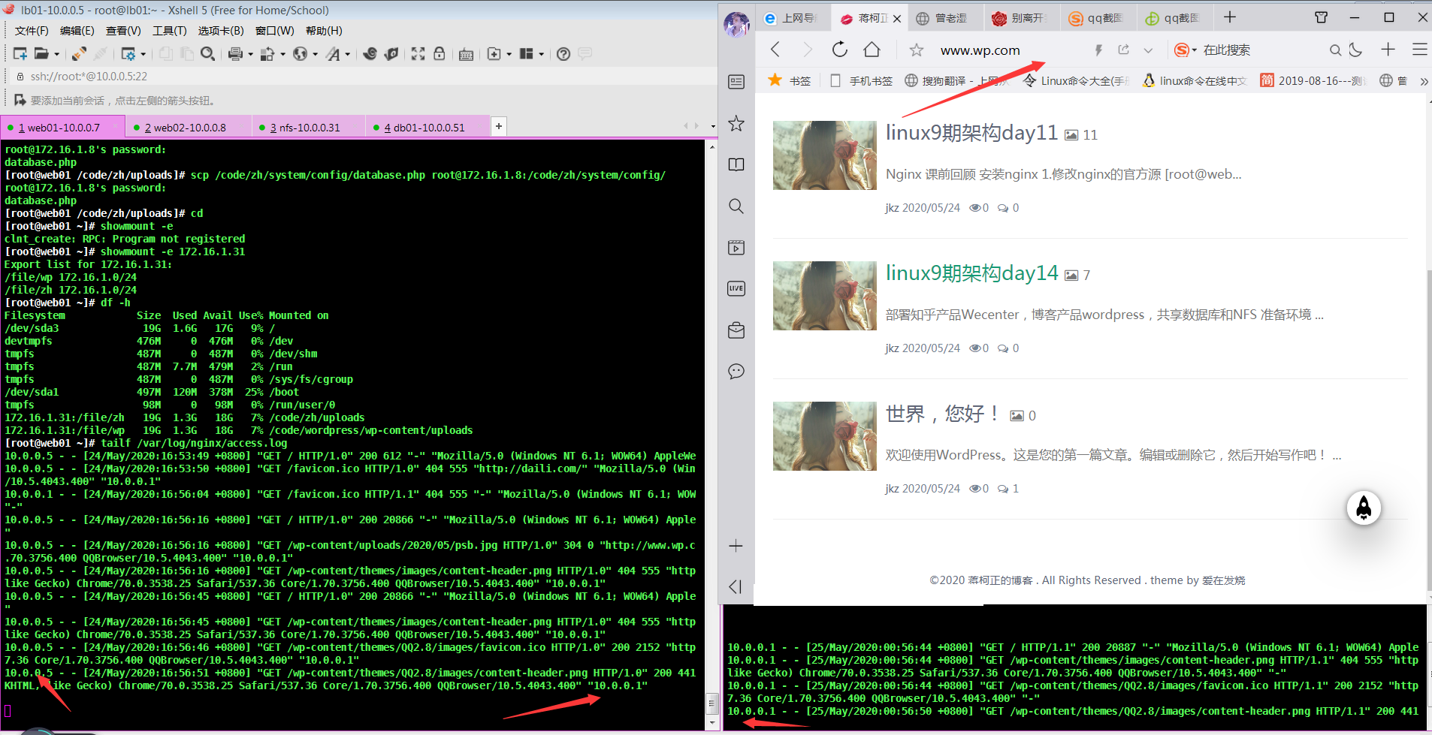Expand the Xshell print dropdown arrow
This screenshot has height=735, width=1432.
(250, 54)
